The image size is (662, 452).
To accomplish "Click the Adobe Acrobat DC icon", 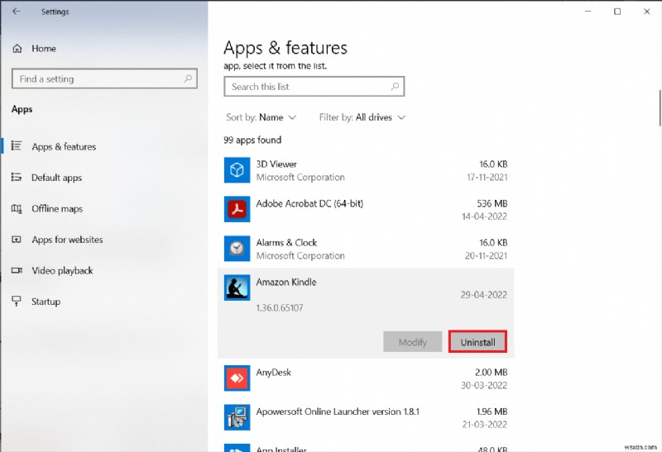I will 237,210.
